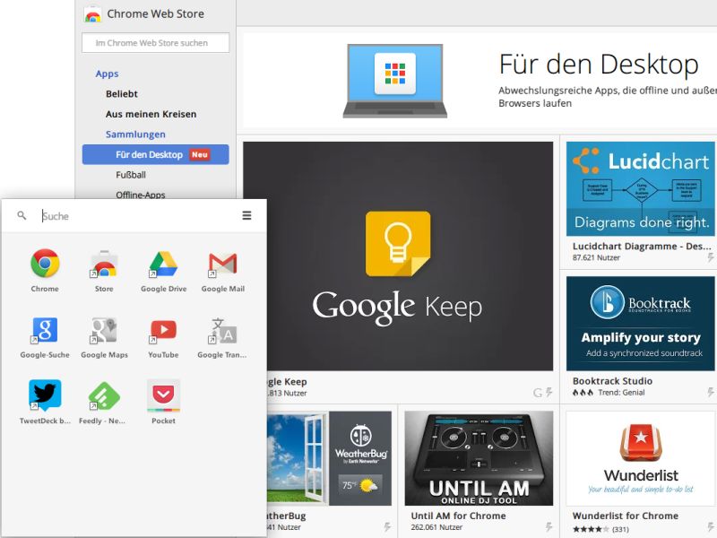Click the Booktrack Studio title link
The image size is (717, 538).
612,380
